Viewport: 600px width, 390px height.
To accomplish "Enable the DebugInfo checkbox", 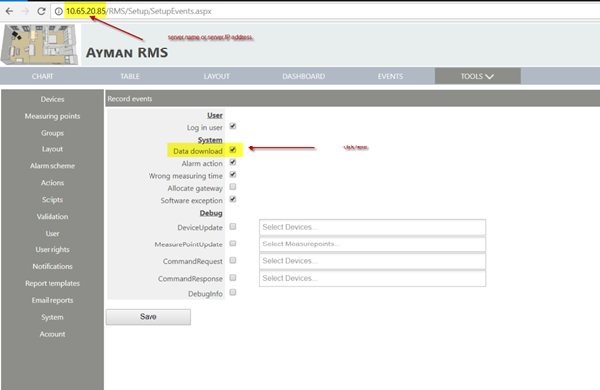I will coord(233,292).
